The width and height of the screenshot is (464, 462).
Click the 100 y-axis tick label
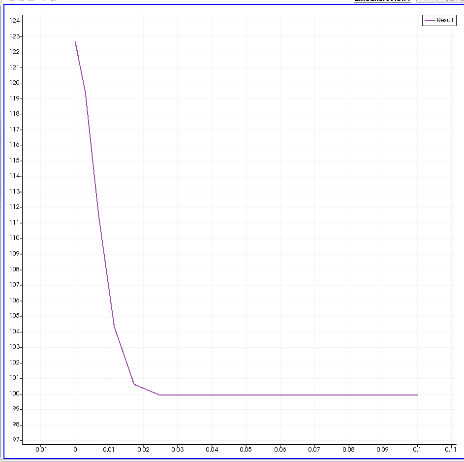(15, 394)
